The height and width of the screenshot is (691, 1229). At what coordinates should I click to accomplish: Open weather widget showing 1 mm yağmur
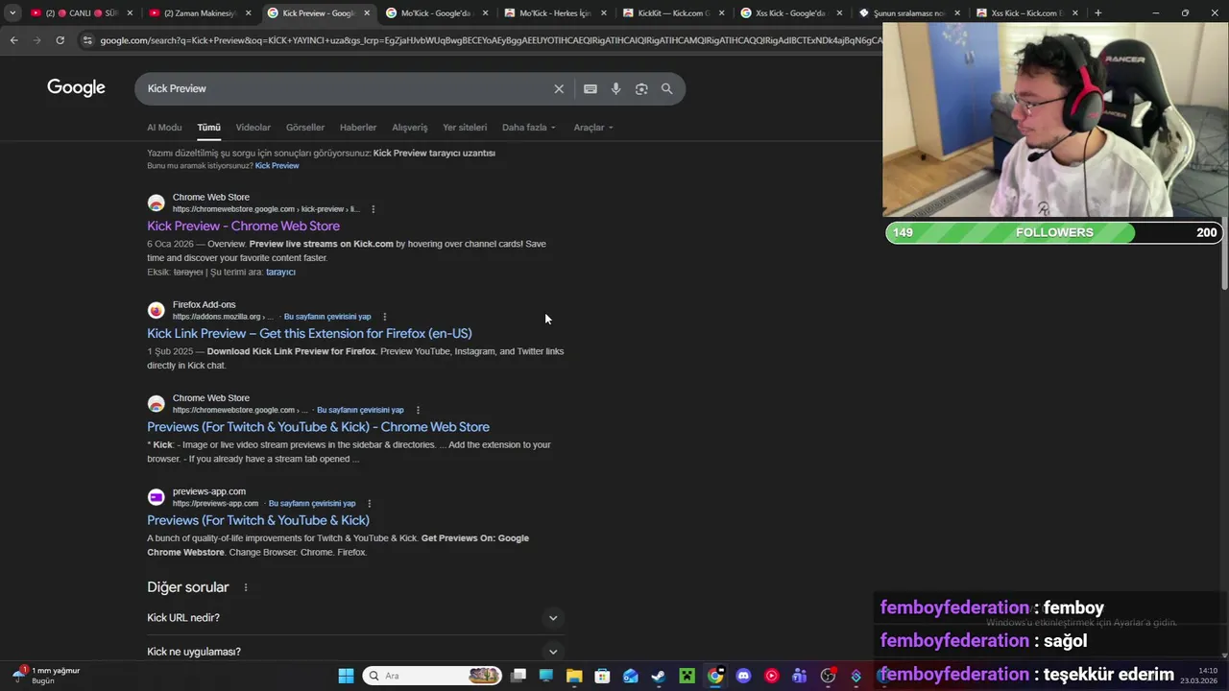[x=46, y=676]
